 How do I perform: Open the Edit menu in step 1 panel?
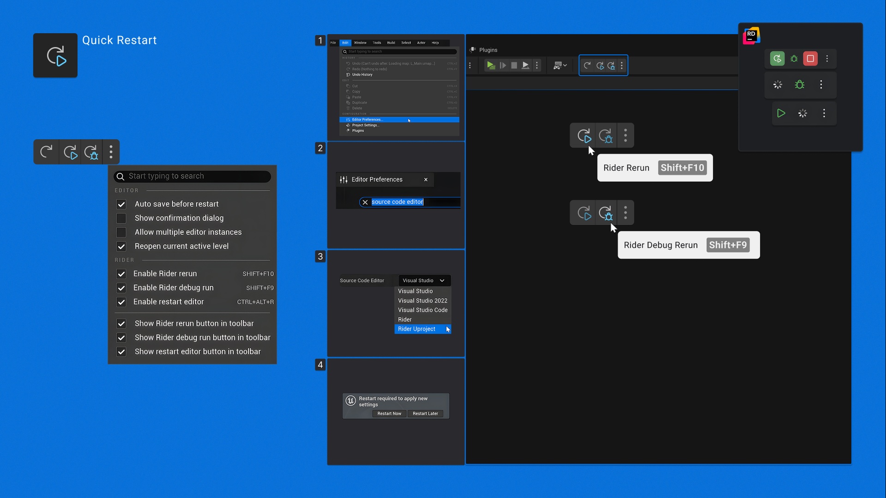point(345,42)
